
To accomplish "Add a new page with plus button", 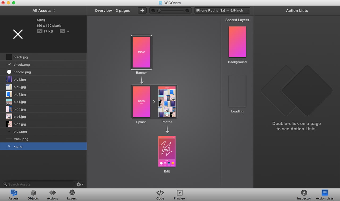I will (x=142, y=11).
